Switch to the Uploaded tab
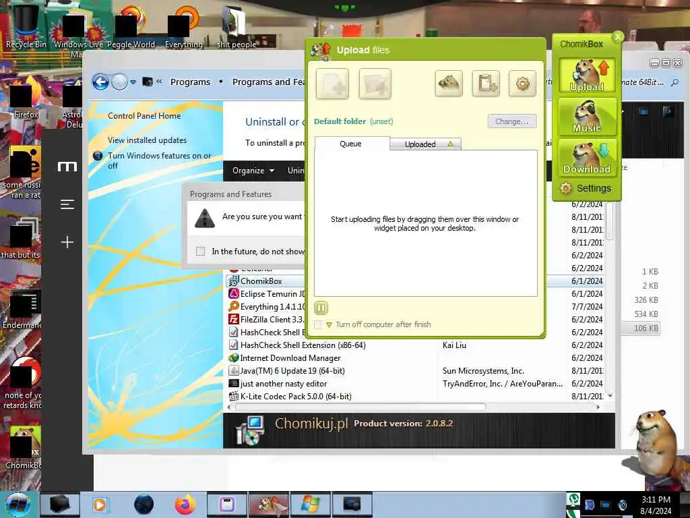Screen dimensions: 690x518 pyautogui.click(x=426, y=144)
